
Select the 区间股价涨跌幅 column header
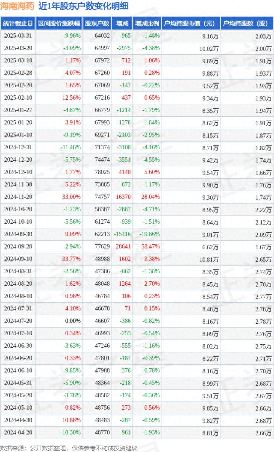59,24
